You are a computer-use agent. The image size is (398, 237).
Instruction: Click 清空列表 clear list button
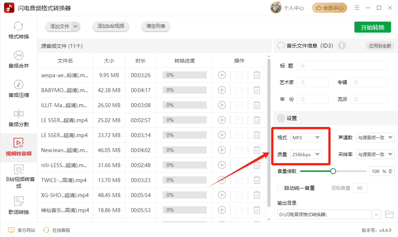point(156,26)
